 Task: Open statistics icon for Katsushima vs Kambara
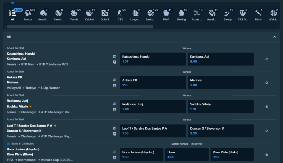click(x=115, y=56)
